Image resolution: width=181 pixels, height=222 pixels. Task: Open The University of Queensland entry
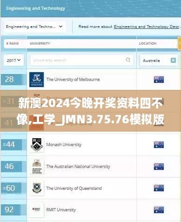[x=74, y=188]
